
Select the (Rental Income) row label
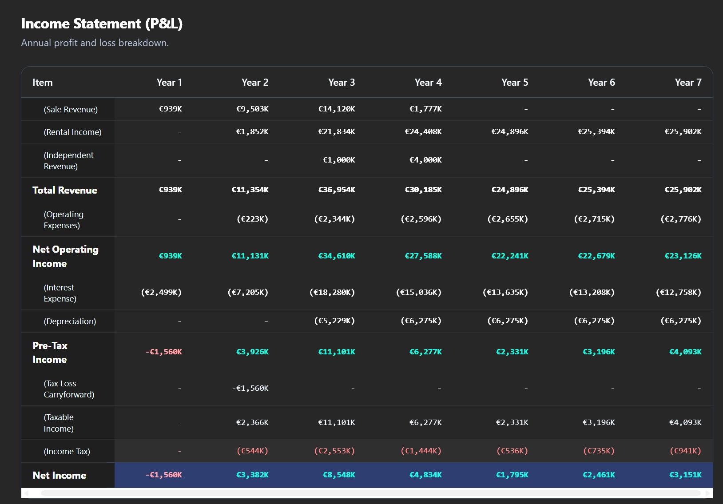pos(72,132)
